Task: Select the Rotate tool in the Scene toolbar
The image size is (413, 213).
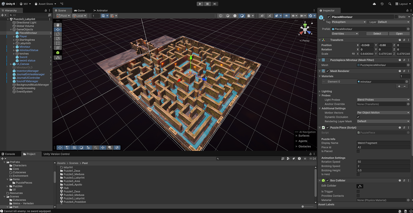Action: click(58, 34)
